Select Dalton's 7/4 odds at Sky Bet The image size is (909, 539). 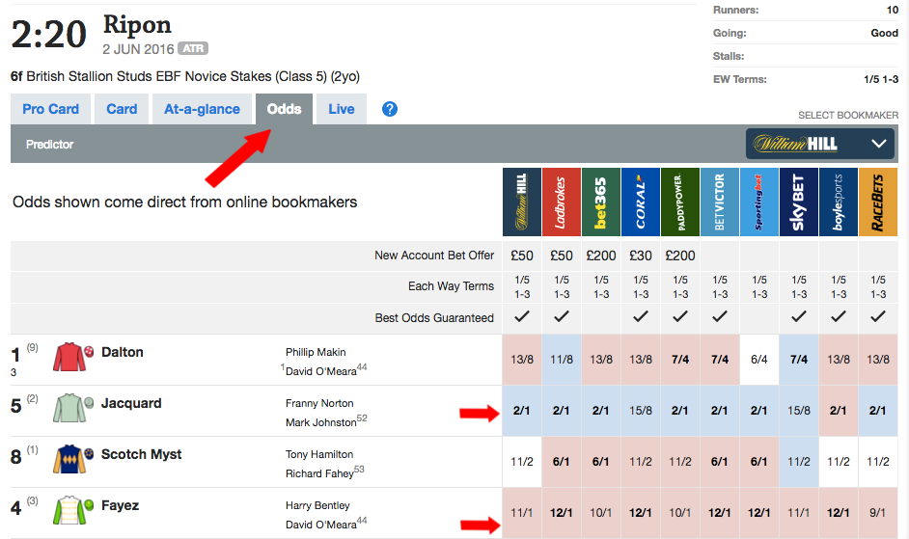click(x=799, y=360)
